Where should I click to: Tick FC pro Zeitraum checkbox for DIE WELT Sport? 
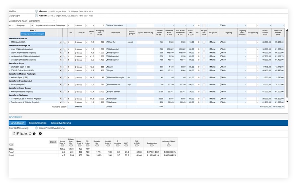204,67
